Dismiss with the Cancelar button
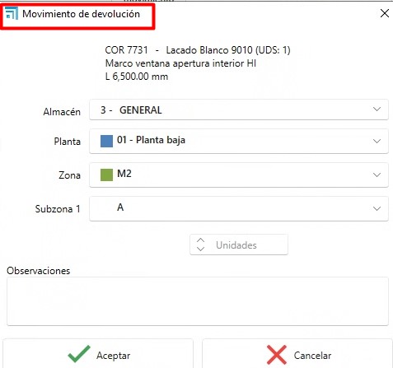Viewport: 393px width, 368px height. click(297, 354)
